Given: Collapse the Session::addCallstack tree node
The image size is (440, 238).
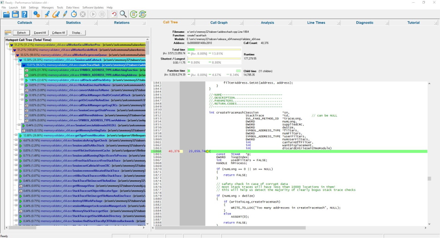Looking at the screenshot, I should pos(17,59).
